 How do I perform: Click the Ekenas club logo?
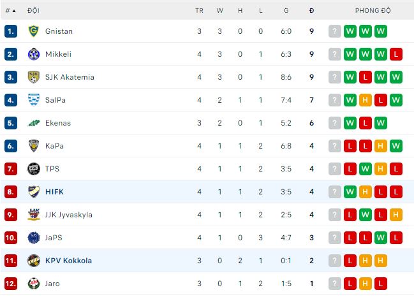coord(34,123)
